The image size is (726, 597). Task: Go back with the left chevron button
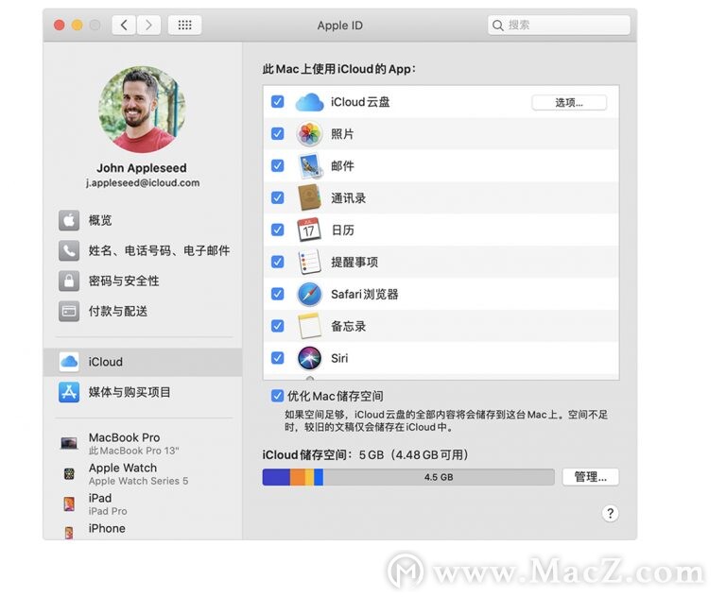coord(124,25)
